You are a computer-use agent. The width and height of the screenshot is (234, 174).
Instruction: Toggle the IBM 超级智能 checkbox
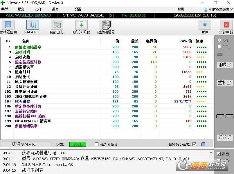click(x=194, y=144)
